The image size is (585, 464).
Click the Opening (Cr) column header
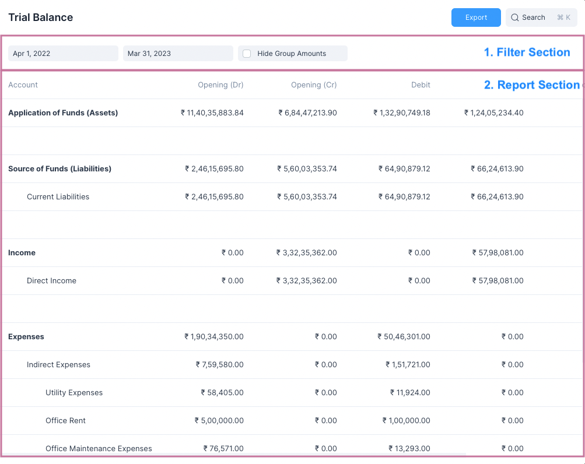314,85
